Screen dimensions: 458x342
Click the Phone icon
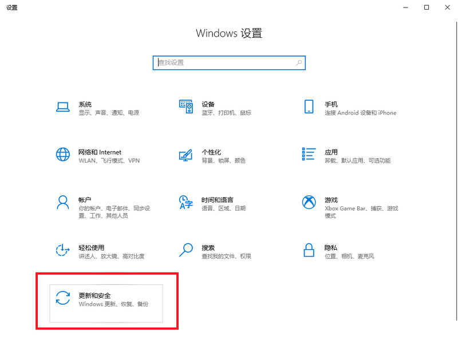click(309, 107)
